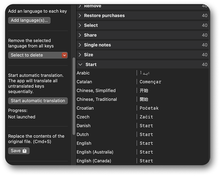
Task: Open the Select to delete dropdown
Action: 38,55
